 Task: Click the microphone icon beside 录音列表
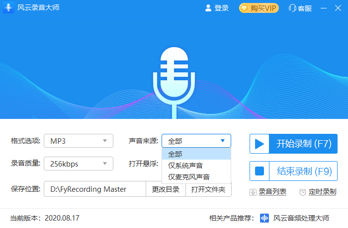click(x=253, y=192)
